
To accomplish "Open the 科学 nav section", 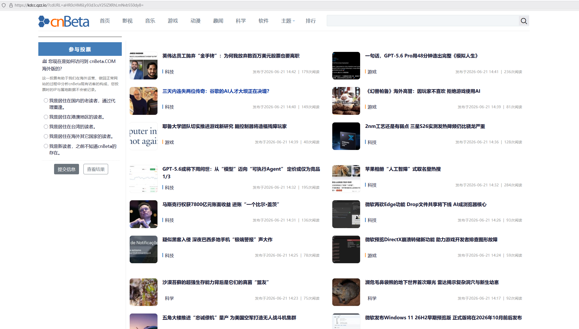I will click(x=241, y=21).
